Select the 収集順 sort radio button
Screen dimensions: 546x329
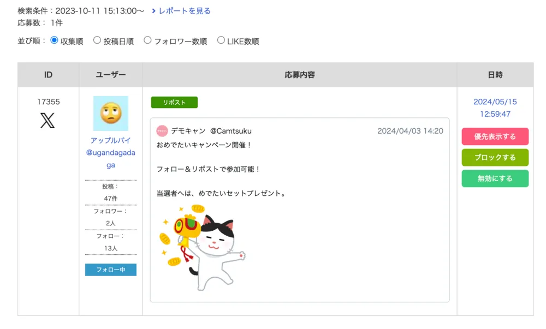tap(54, 40)
